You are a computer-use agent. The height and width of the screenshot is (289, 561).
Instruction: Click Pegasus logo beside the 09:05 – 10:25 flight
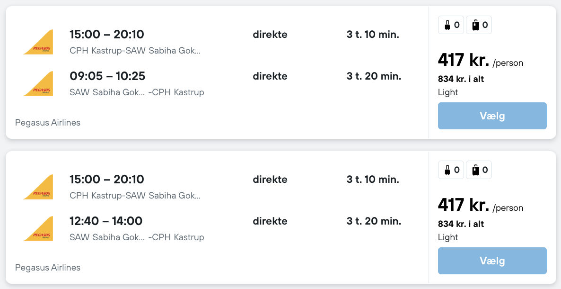(38, 83)
